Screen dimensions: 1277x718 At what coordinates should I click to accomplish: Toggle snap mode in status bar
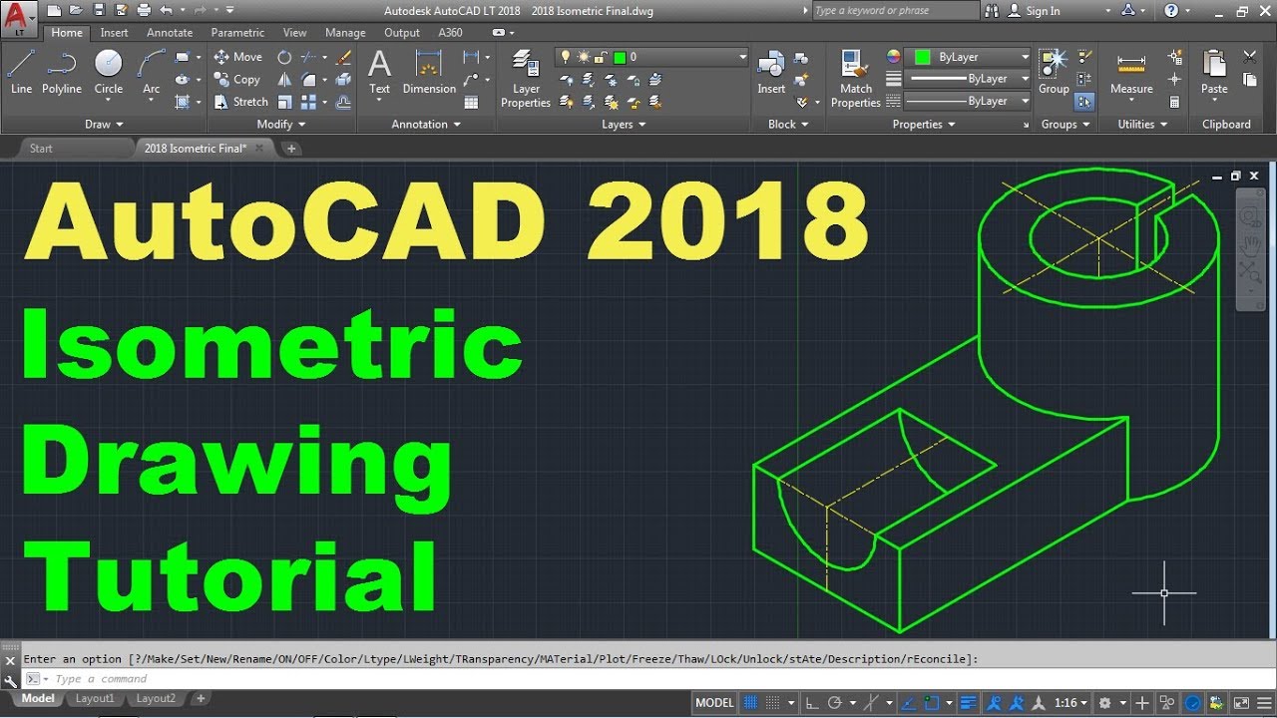772,702
